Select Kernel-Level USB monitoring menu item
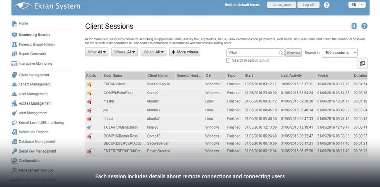The height and width of the screenshot is (187, 380). 41,123
